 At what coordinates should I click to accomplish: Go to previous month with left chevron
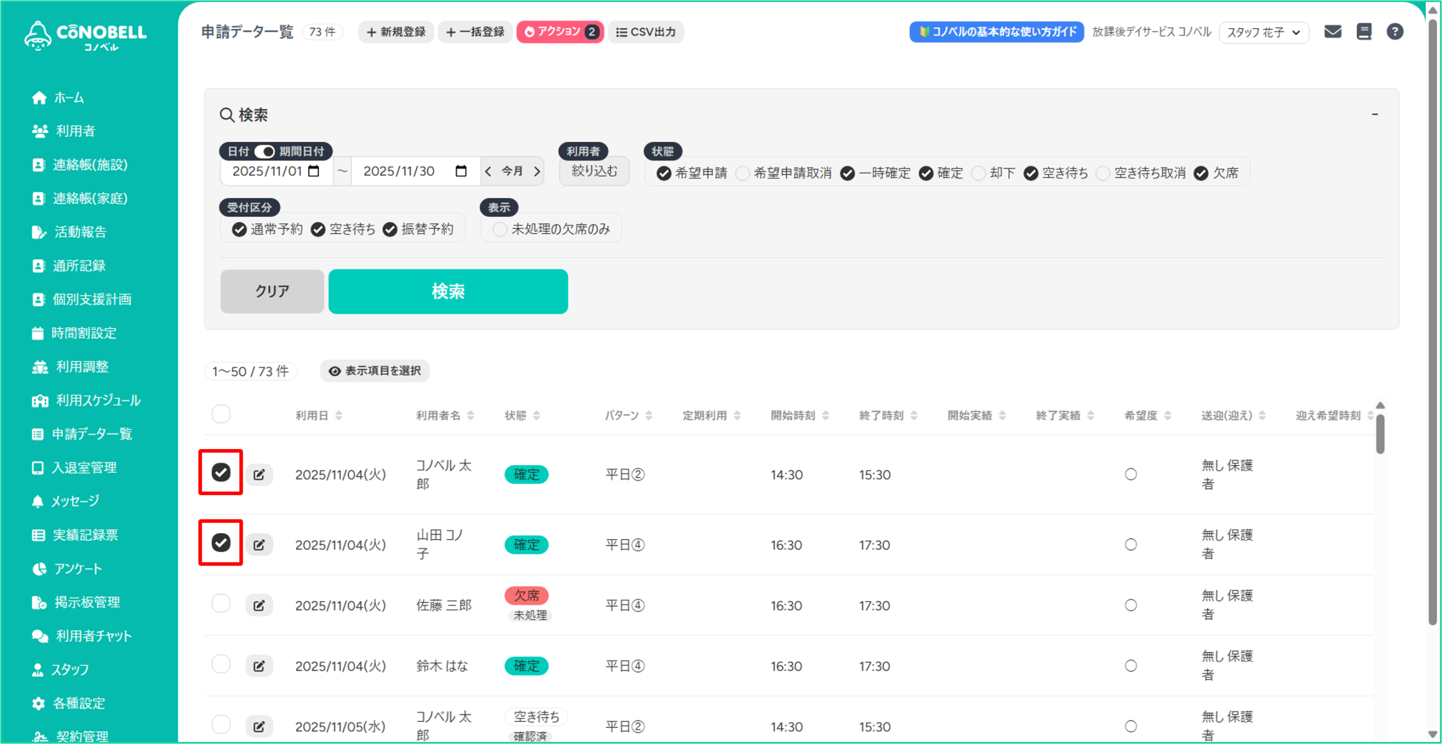click(x=488, y=171)
